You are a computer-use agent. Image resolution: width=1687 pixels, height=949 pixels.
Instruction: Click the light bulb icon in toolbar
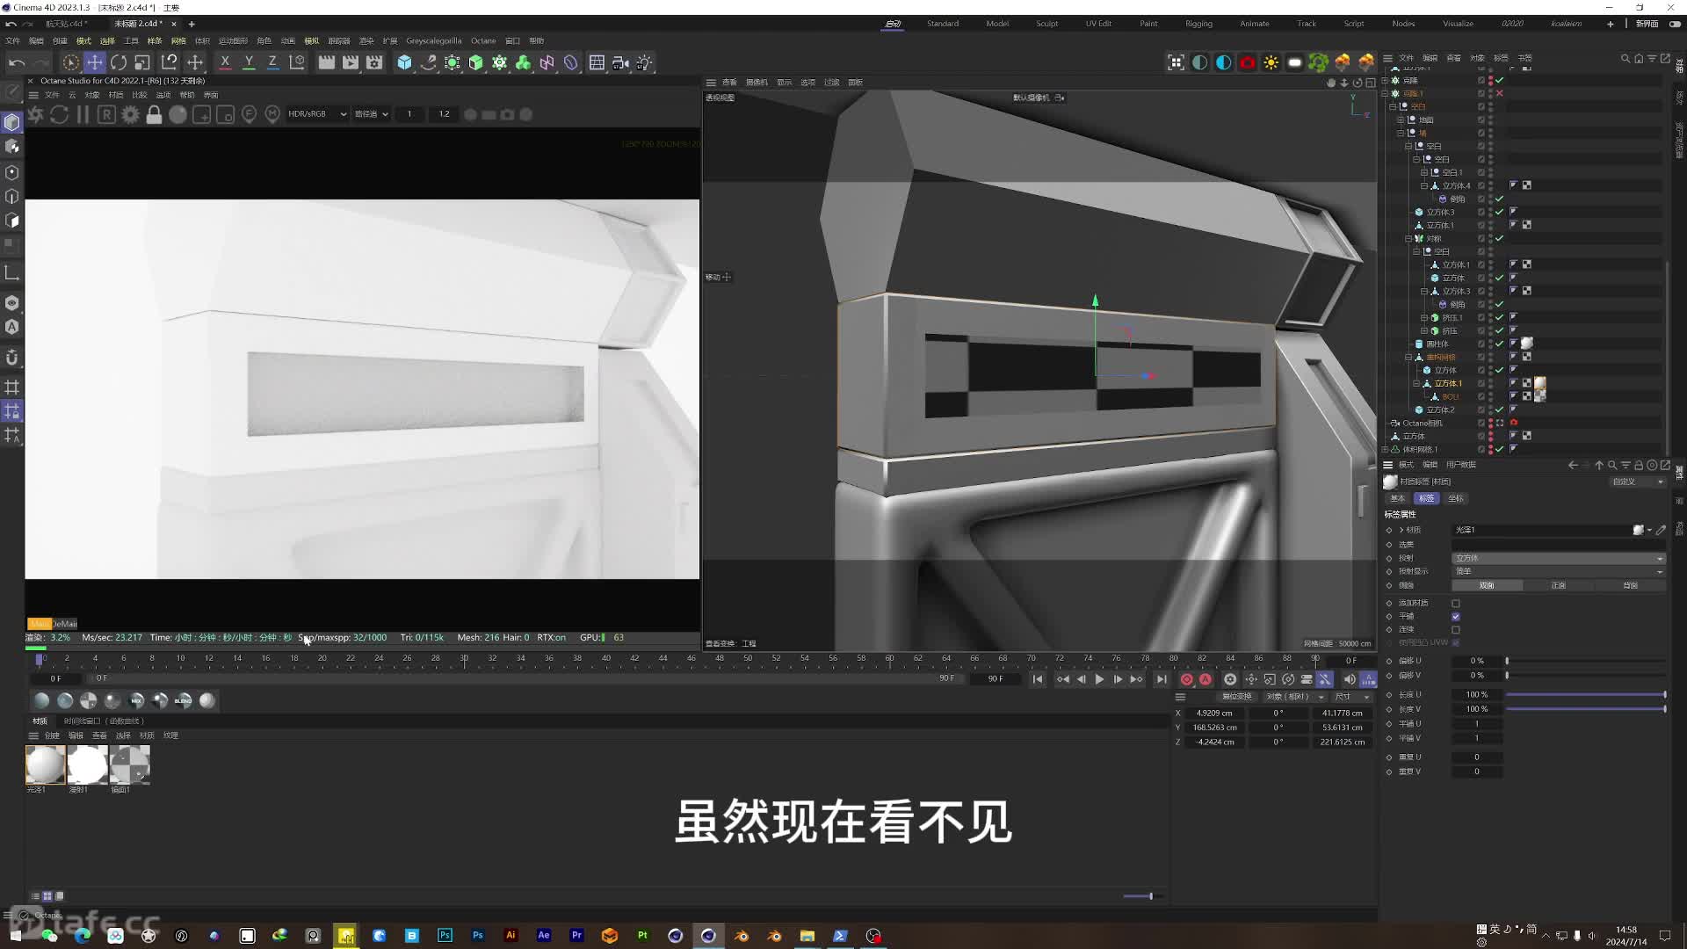pyautogui.click(x=645, y=62)
